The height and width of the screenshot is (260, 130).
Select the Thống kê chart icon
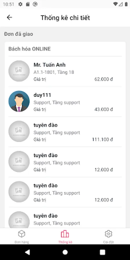[65, 234]
